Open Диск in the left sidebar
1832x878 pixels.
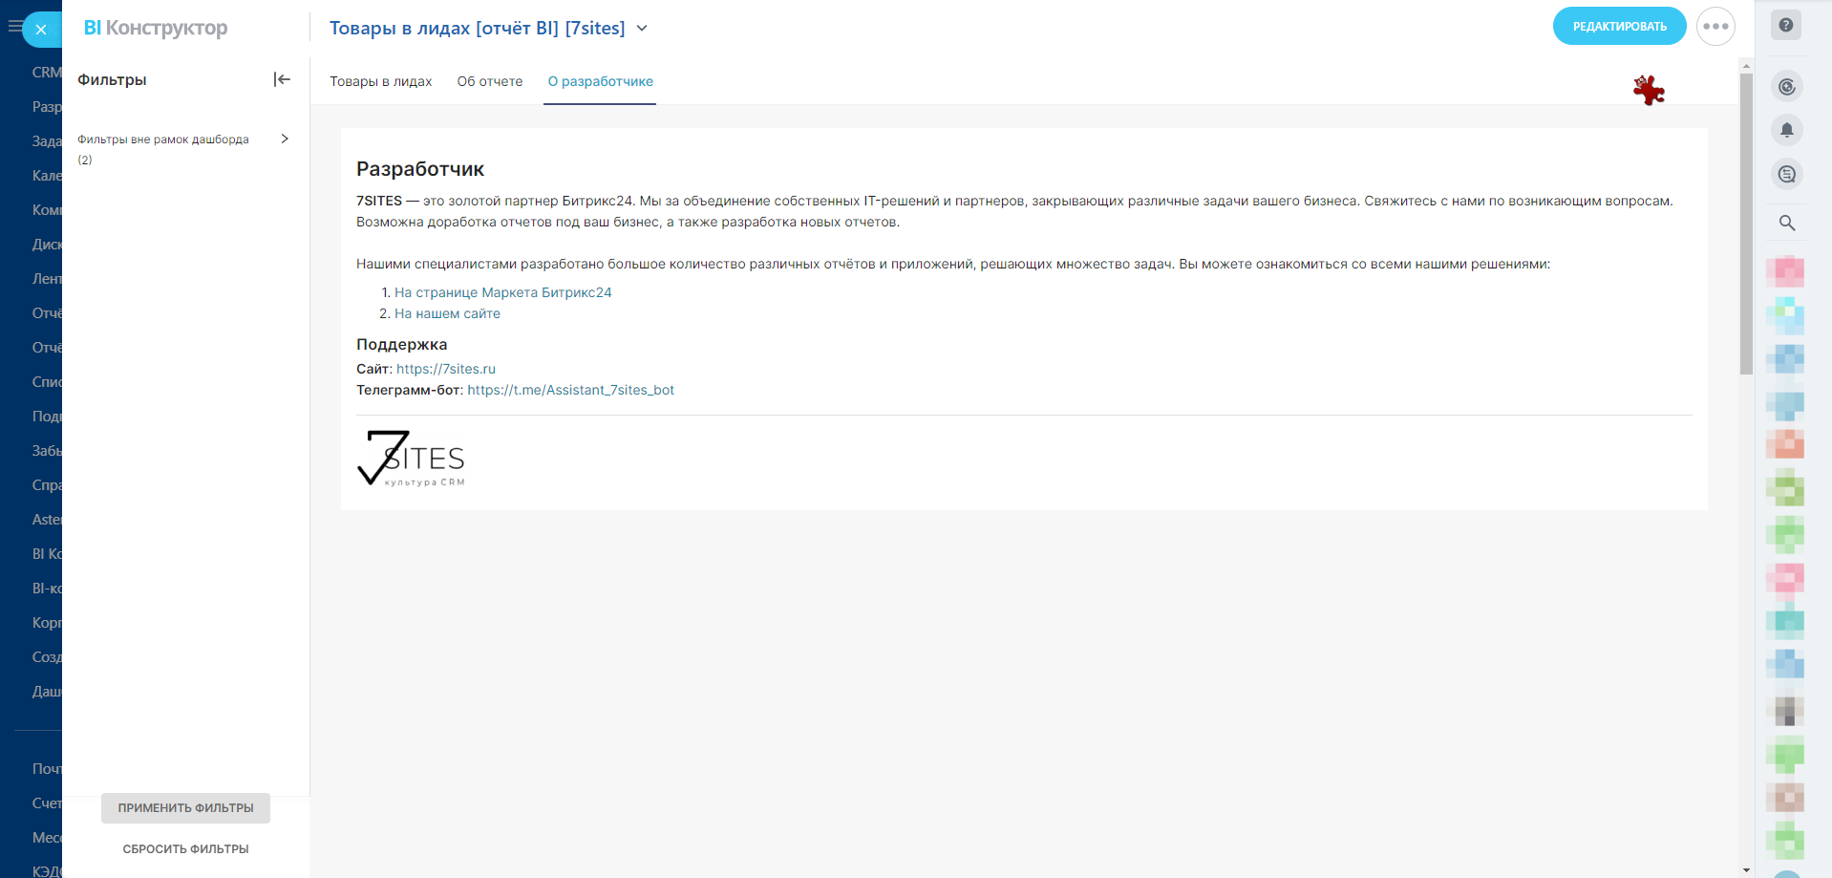tap(47, 245)
